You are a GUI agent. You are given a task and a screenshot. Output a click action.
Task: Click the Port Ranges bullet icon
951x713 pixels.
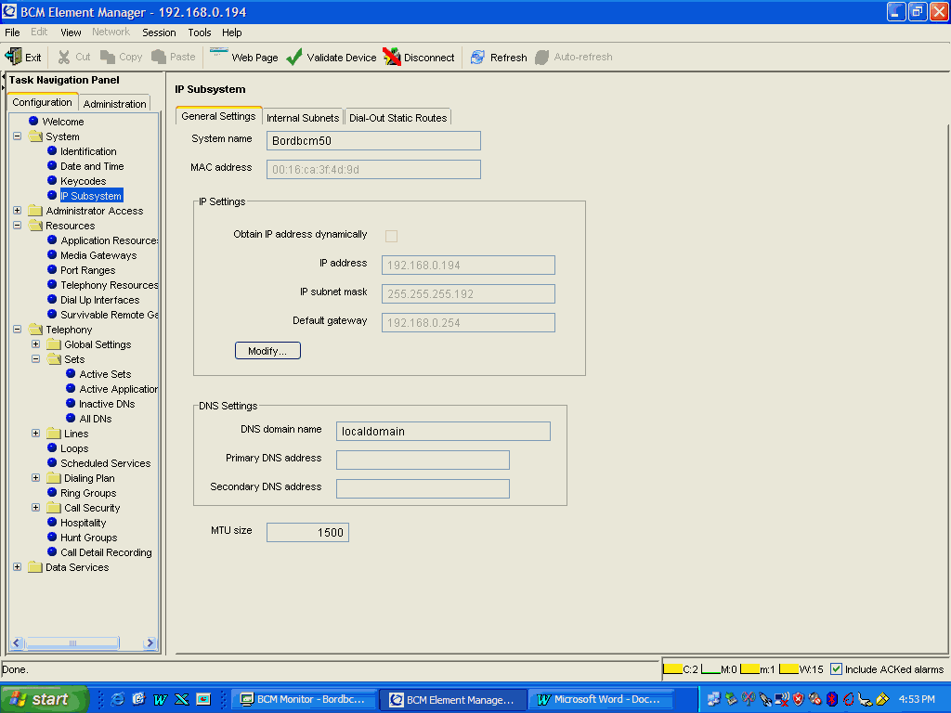52,270
